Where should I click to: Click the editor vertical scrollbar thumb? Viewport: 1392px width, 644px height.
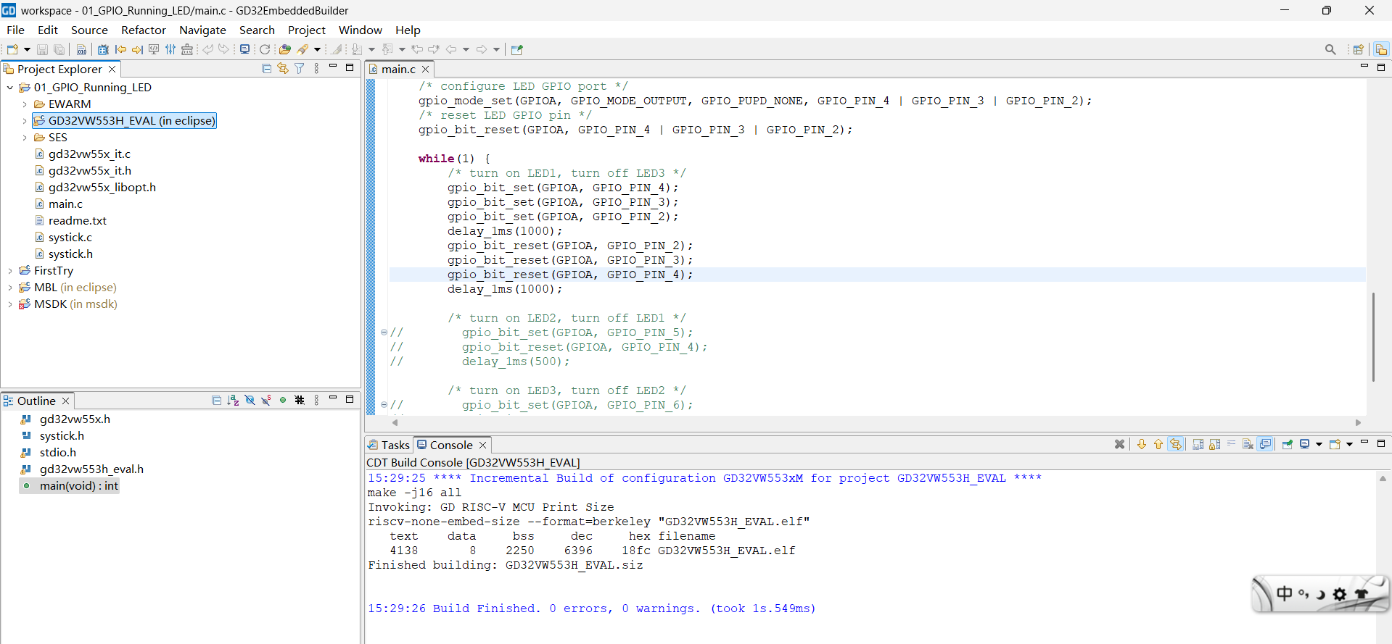coord(1373,336)
